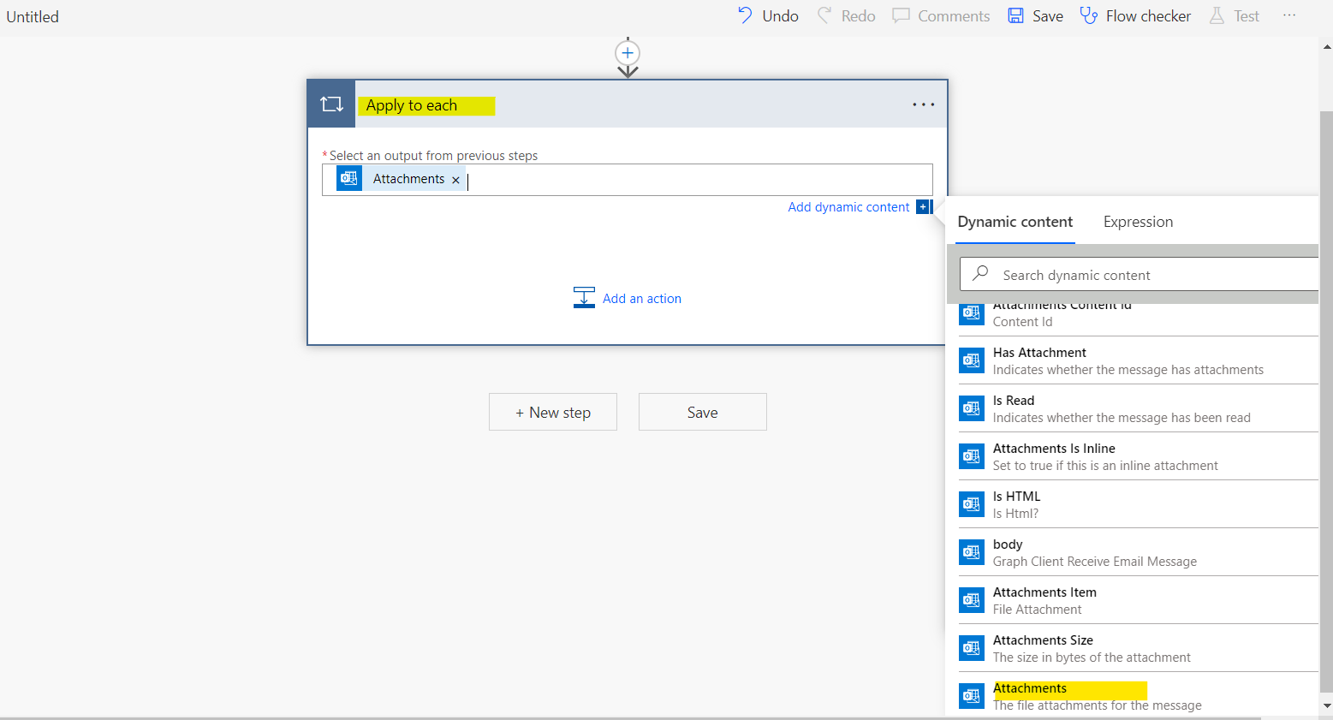Click the insert step plus circle
The image size is (1333, 720).
click(x=628, y=53)
